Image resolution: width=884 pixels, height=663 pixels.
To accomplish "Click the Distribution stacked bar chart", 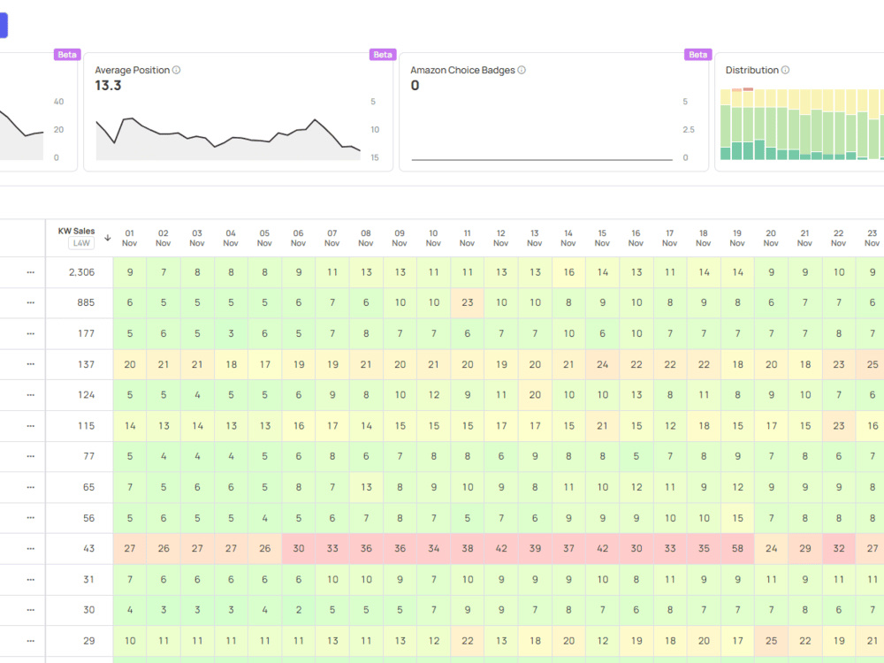I will (x=803, y=124).
